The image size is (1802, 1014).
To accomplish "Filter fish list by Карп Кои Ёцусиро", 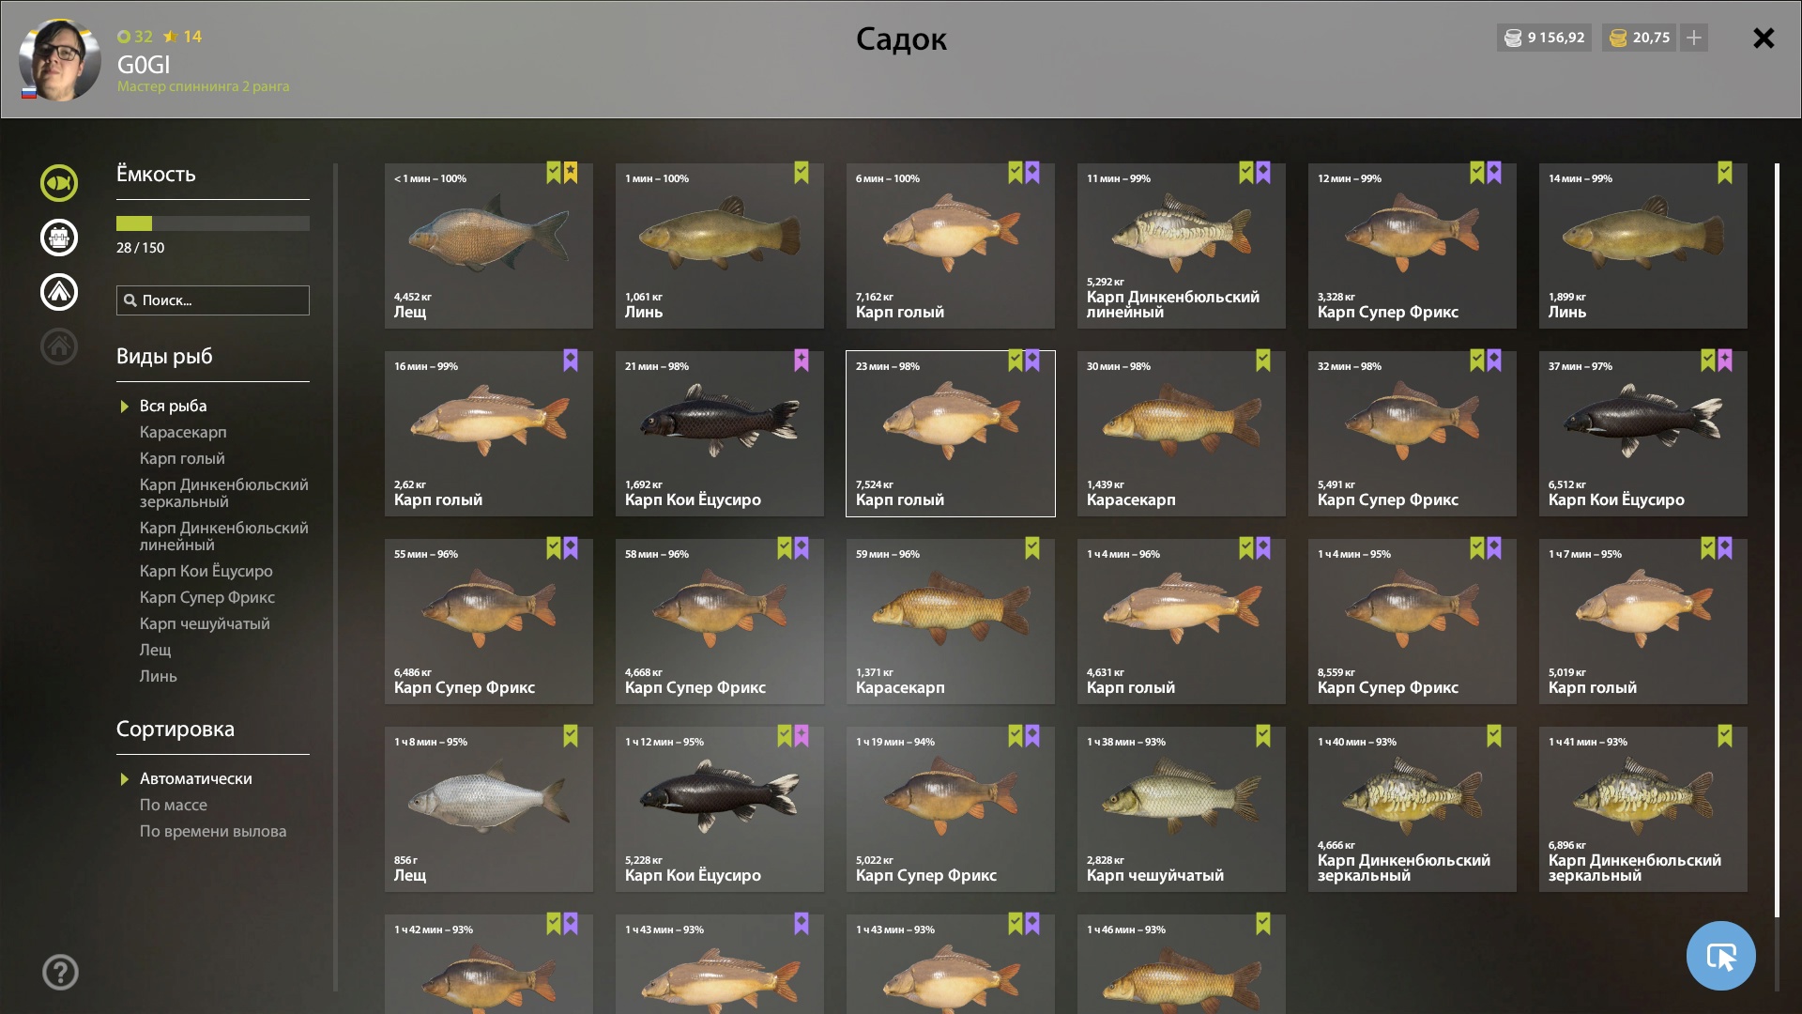I will [x=206, y=571].
